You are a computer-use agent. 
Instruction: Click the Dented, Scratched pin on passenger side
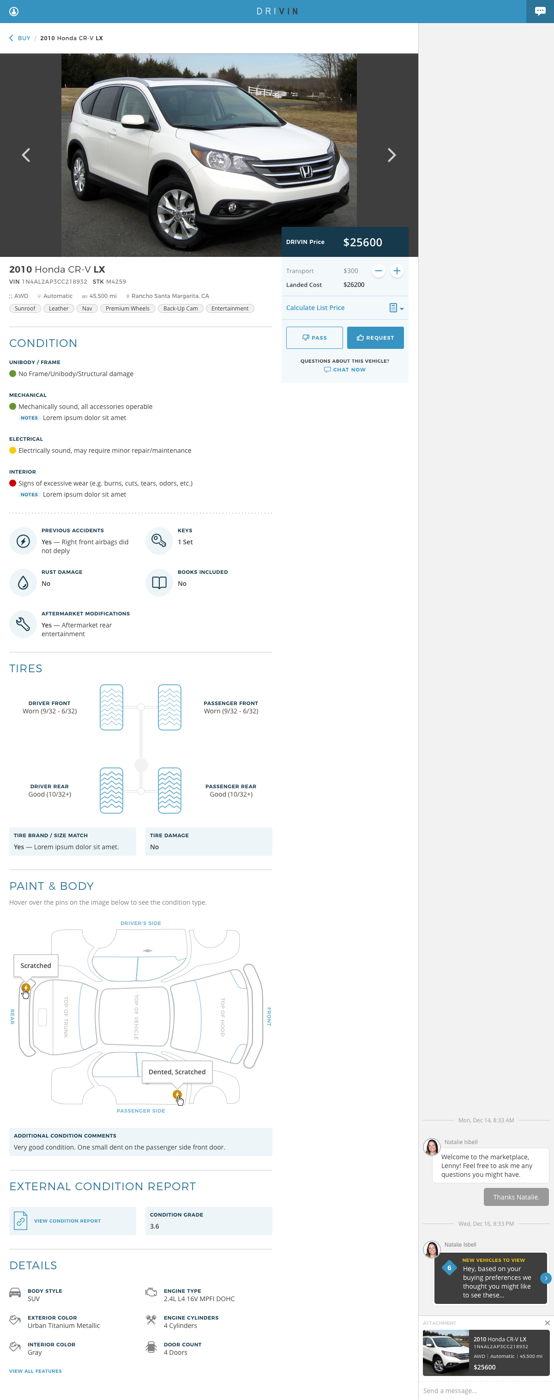(x=177, y=1095)
